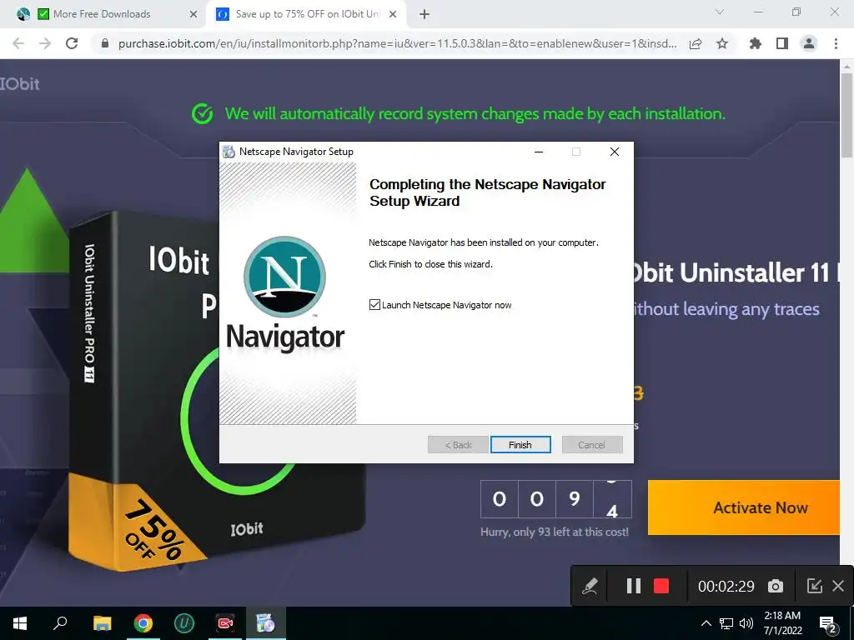The width and height of the screenshot is (854, 640).
Task: Click Activate Now on IObit page
Action: [x=744, y=507]
